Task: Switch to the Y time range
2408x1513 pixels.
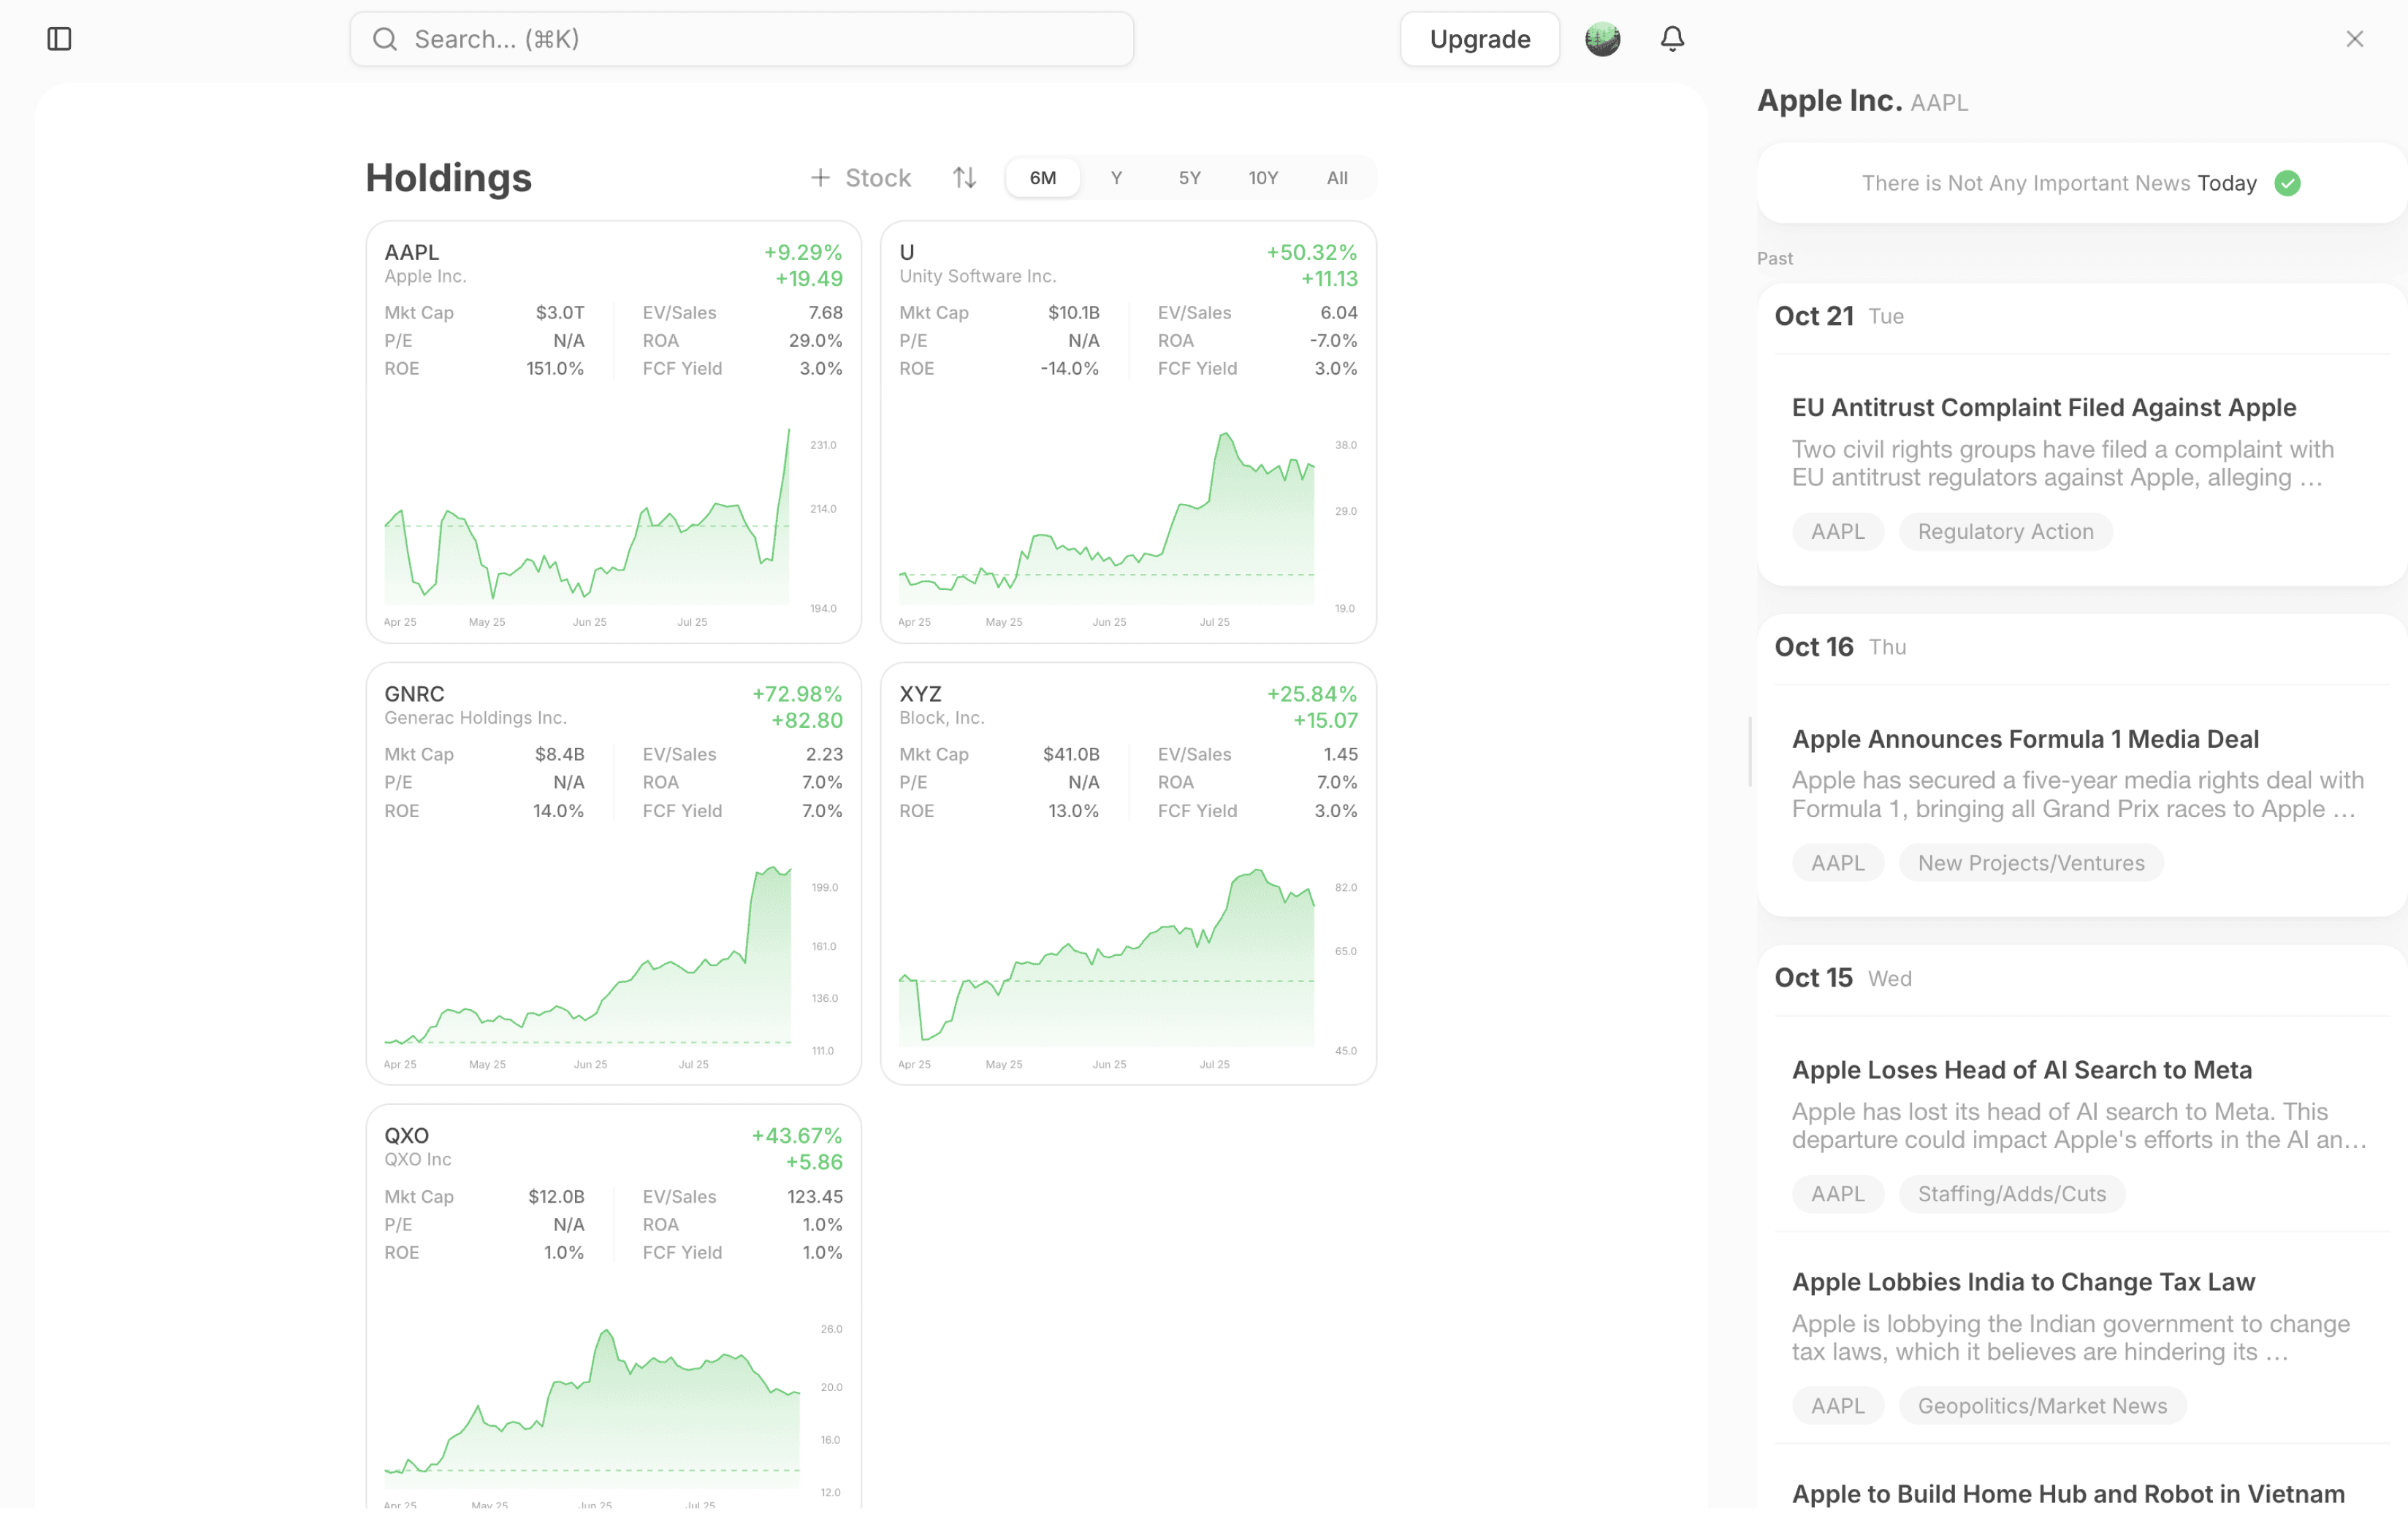Action: tap(1116, 178)
